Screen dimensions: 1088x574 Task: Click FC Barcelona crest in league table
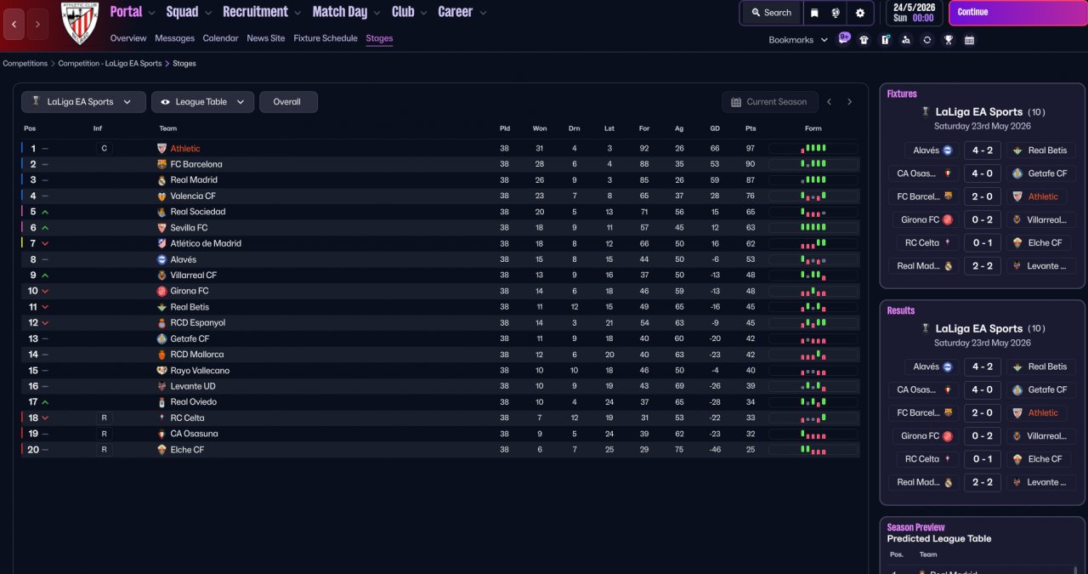click(x=162, y=164)
